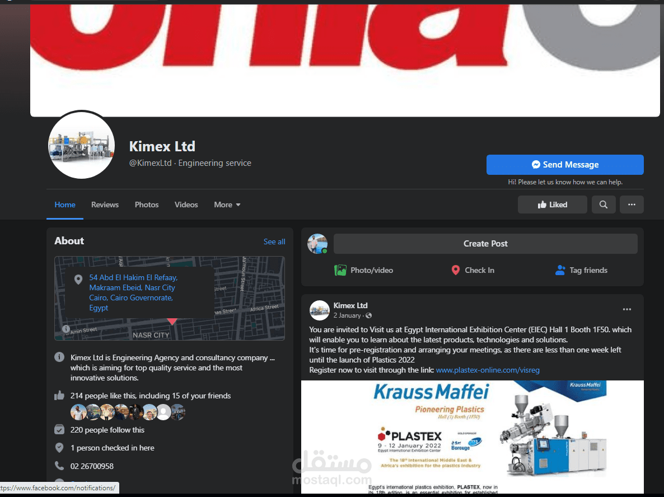Open the 54 Abd El Hakim address link
The width and height of the screenshot is (664, 497).
pos(133,292)
